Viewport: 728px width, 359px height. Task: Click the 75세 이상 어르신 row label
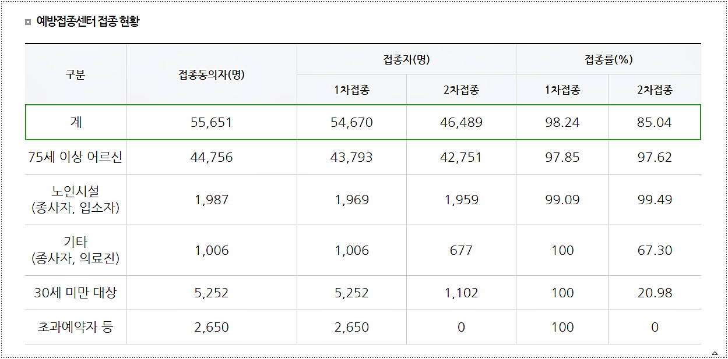pos(75,157)
